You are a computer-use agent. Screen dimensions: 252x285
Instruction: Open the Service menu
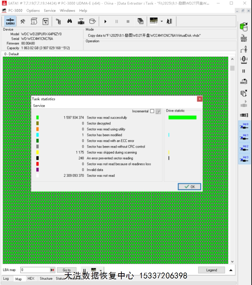(x=50, y=10)
